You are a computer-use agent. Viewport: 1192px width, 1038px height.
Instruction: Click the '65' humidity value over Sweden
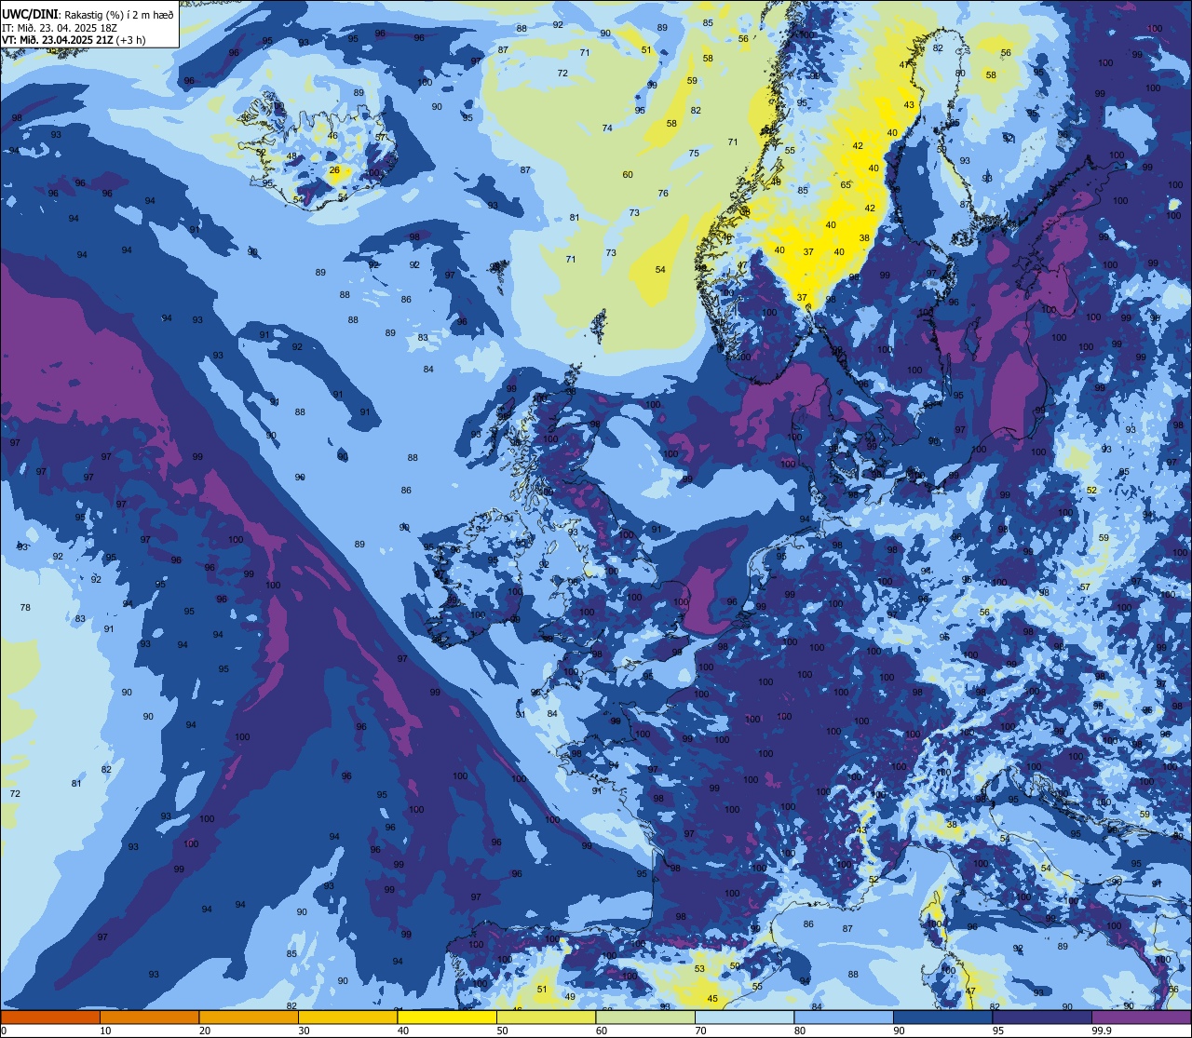846,184
